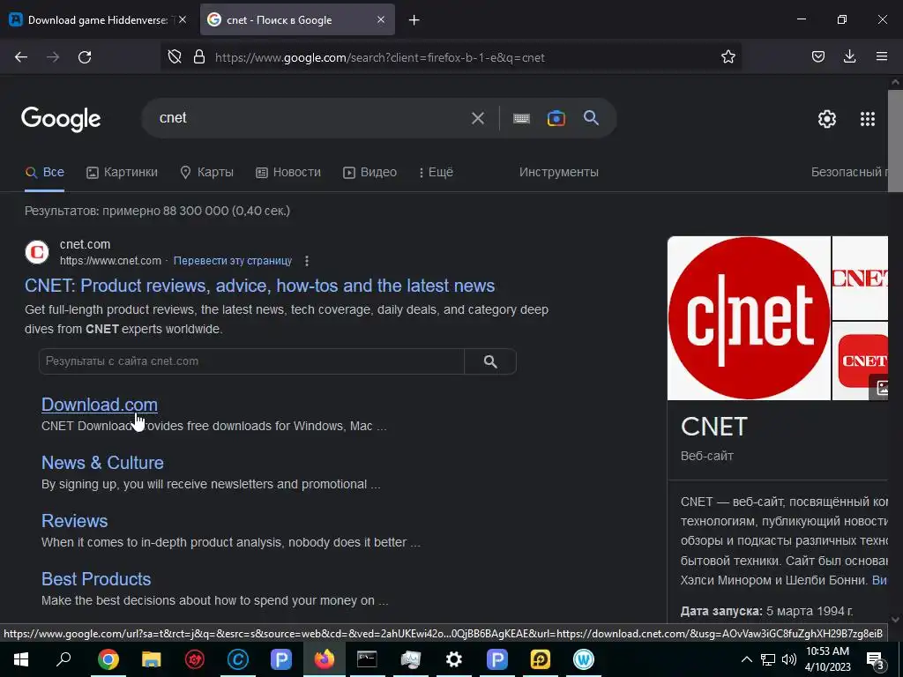Click the cnet.com favicon logo
The image size is (903, 677).
(x=37, y=252)
